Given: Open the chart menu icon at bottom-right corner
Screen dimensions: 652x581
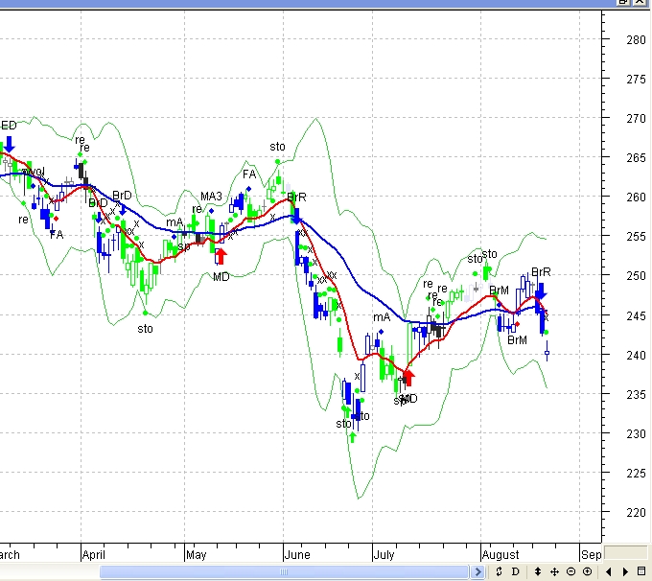Looking at the screenshot, I should pos(641,571).
